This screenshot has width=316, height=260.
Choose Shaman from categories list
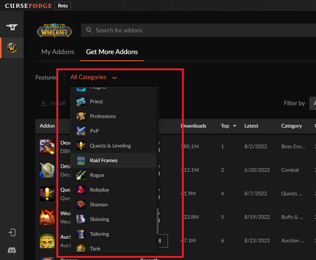[x=114, y=204]
